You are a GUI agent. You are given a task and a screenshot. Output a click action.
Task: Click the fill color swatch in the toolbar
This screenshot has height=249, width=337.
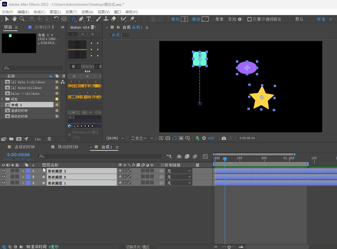point(184,19)
